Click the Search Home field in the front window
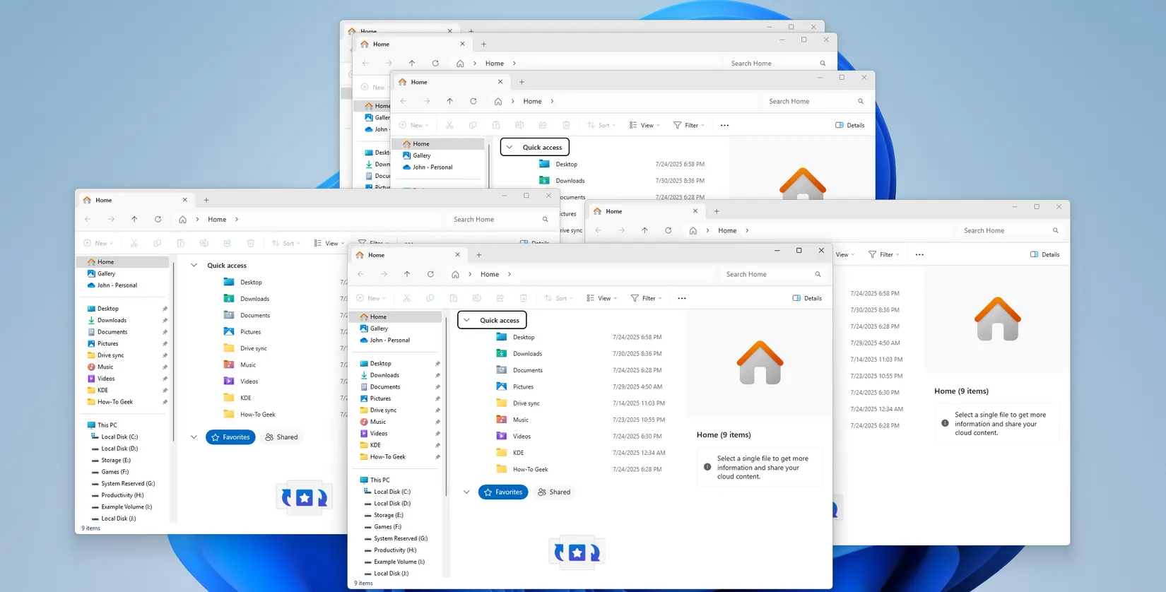The width and height of the screenshot is (1166, 592). point(772,274)
